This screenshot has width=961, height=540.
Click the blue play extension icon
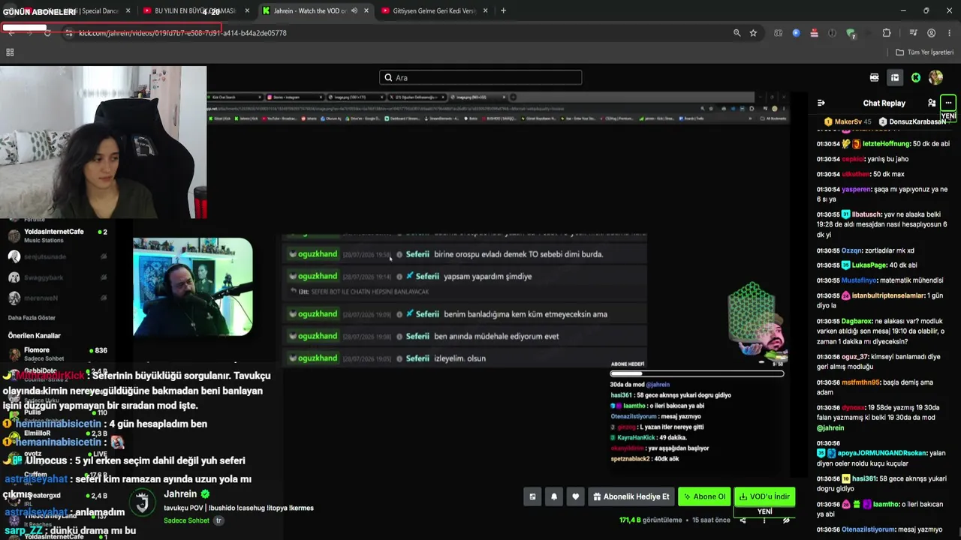coord(796,33)
